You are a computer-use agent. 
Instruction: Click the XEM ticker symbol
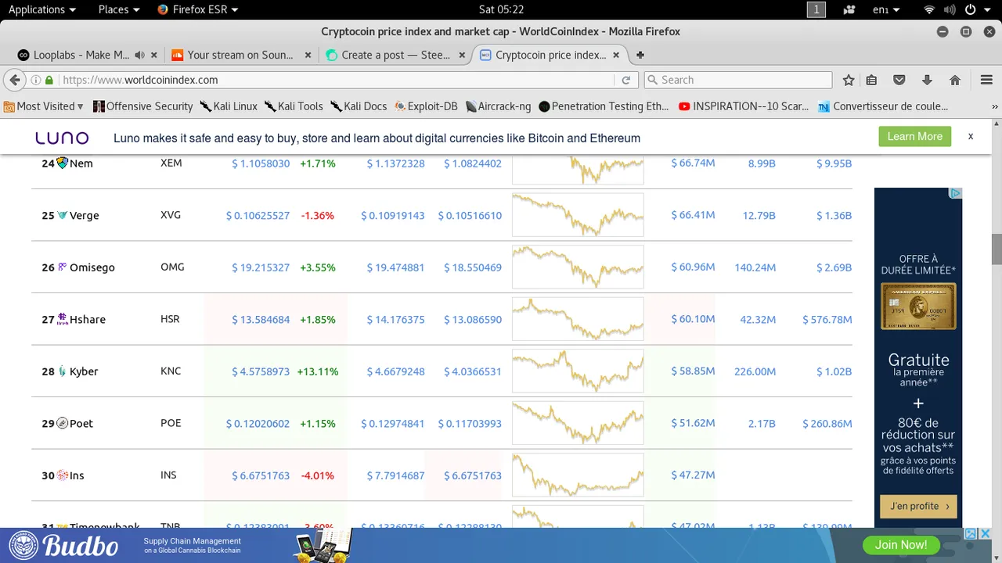tap(171, 163)
